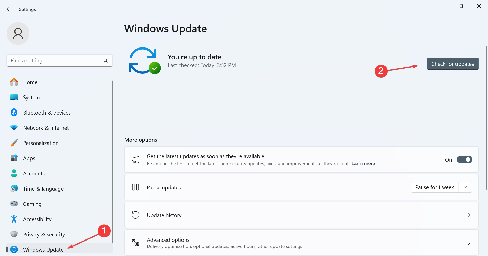Focus the Find a setting search box
Image resolution: width=488 pixels, height=256 pixels.
[59, 60]
